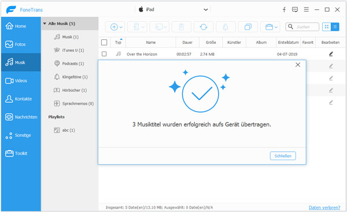Click the duplicate finder toolbar icon
The width and height of the screenshot is (347, 212).
(248, 27)
